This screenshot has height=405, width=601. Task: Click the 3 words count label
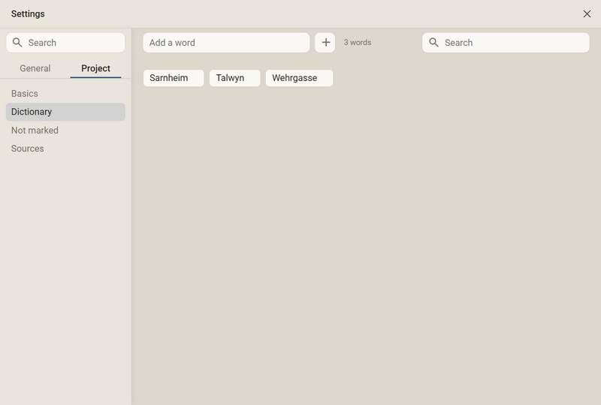tap(358, 43)
